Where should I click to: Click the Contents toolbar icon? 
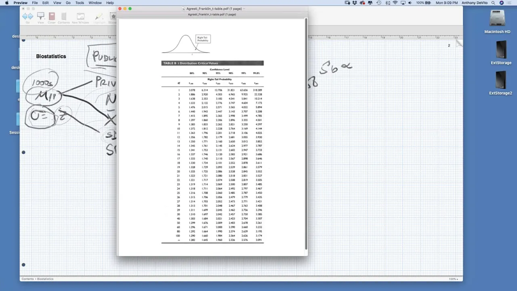tap(63, 17)
